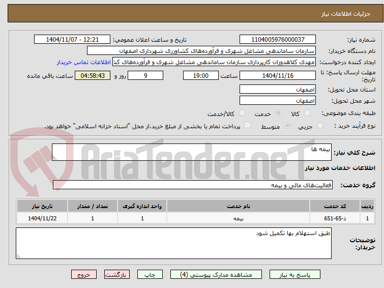Screen dimensions: 384x288
Task: Select the کالا radio button
Action: (307, 113)
